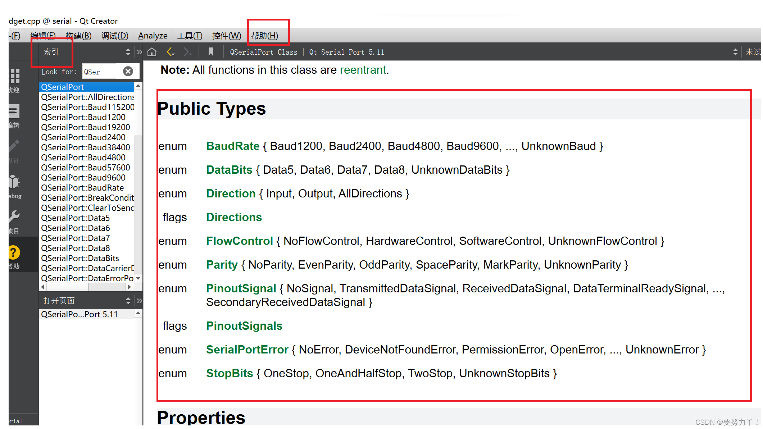Open the Parity enum link
The image size is (763, 429).
pyautogui.click(x=222, y=265)
